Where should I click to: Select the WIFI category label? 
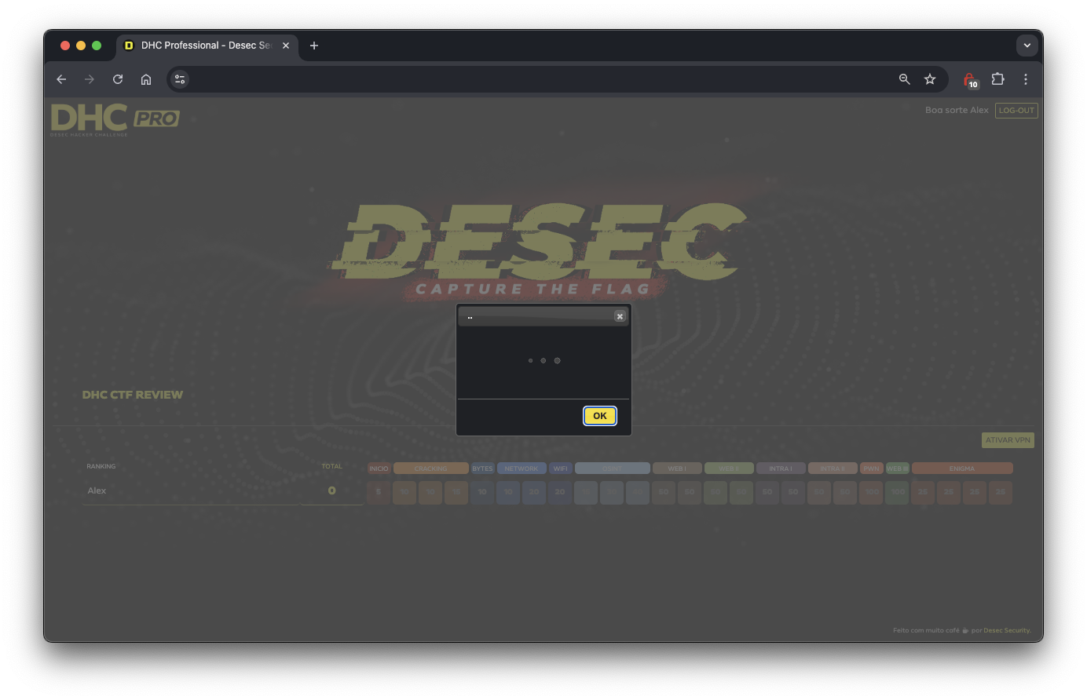[560, 468]
